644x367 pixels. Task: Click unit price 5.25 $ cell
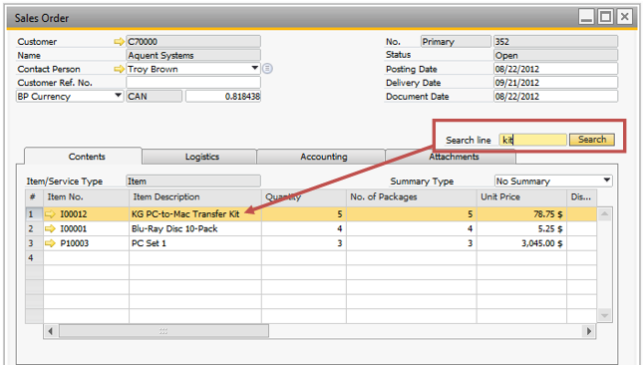521,228
